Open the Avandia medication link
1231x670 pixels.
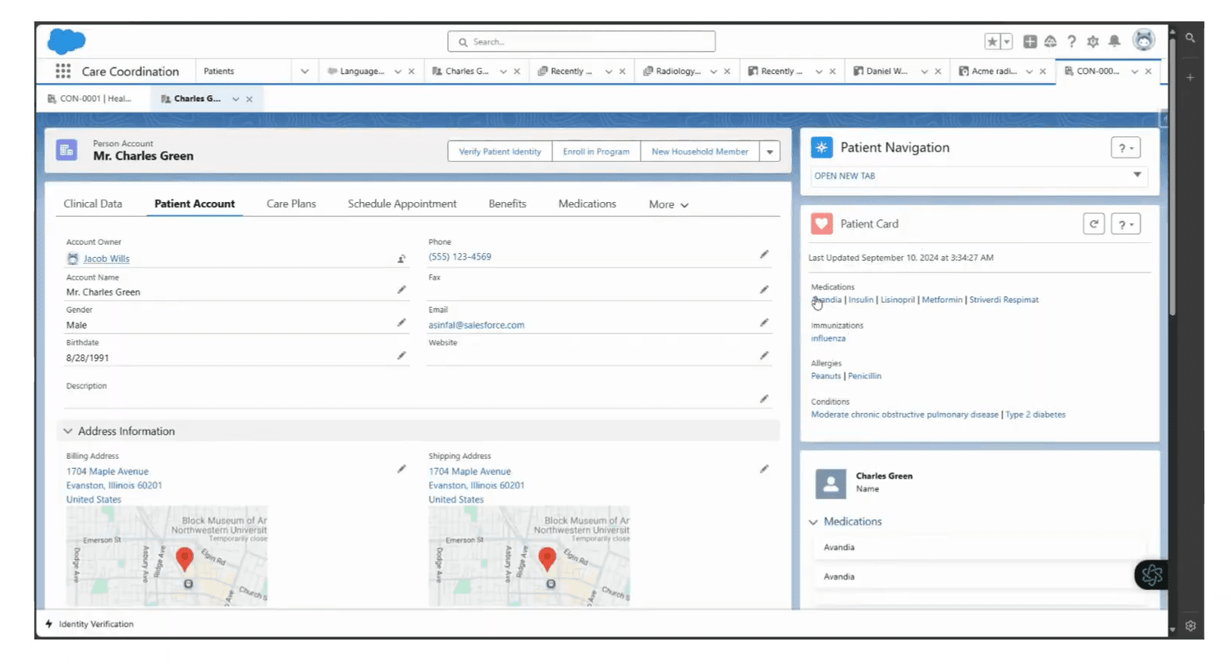(x=826, y=300)
